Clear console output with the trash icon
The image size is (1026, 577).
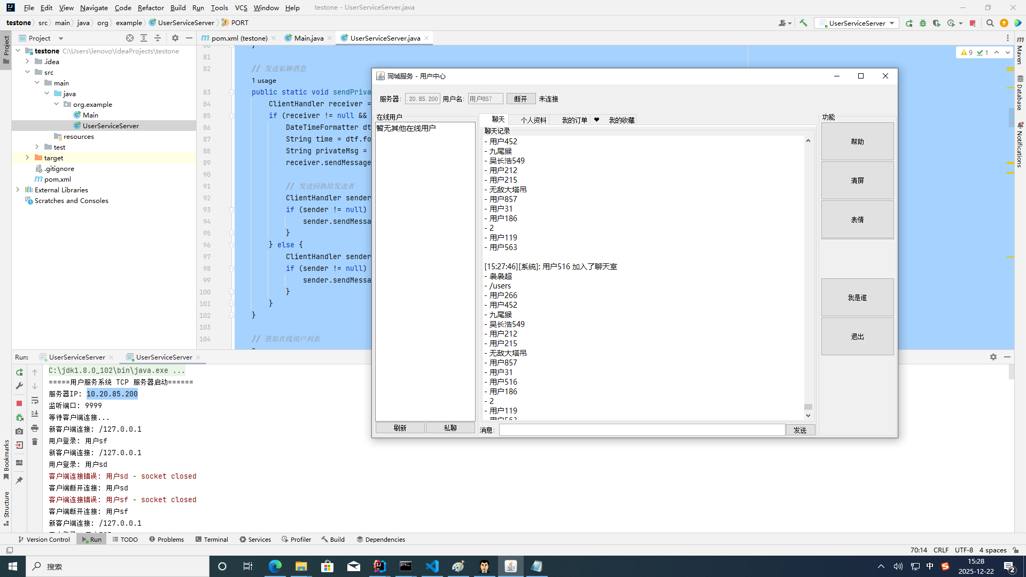point(35,442)
